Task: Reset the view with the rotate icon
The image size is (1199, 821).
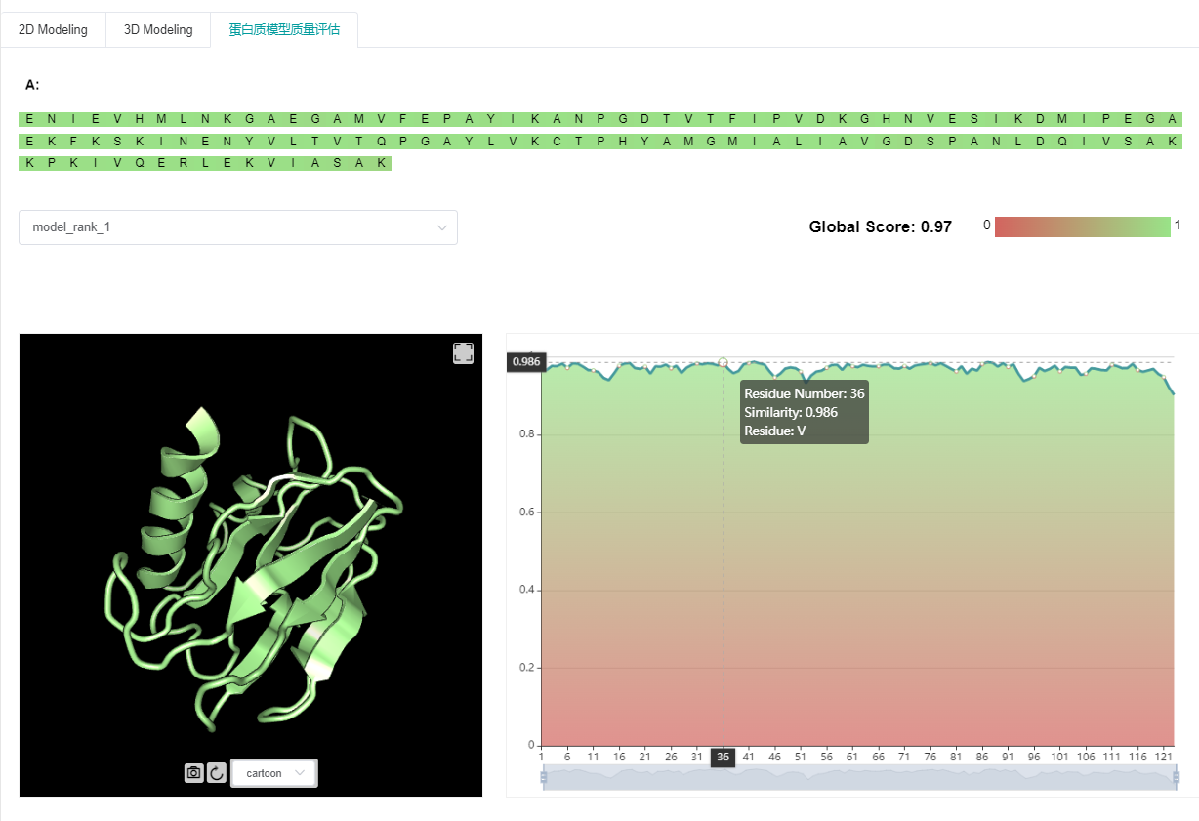Action: [x=217, y=773]
